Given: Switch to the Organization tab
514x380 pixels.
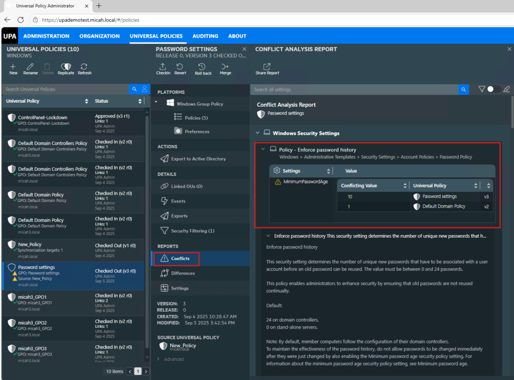Looking at the screenshot, I should 99,36.
